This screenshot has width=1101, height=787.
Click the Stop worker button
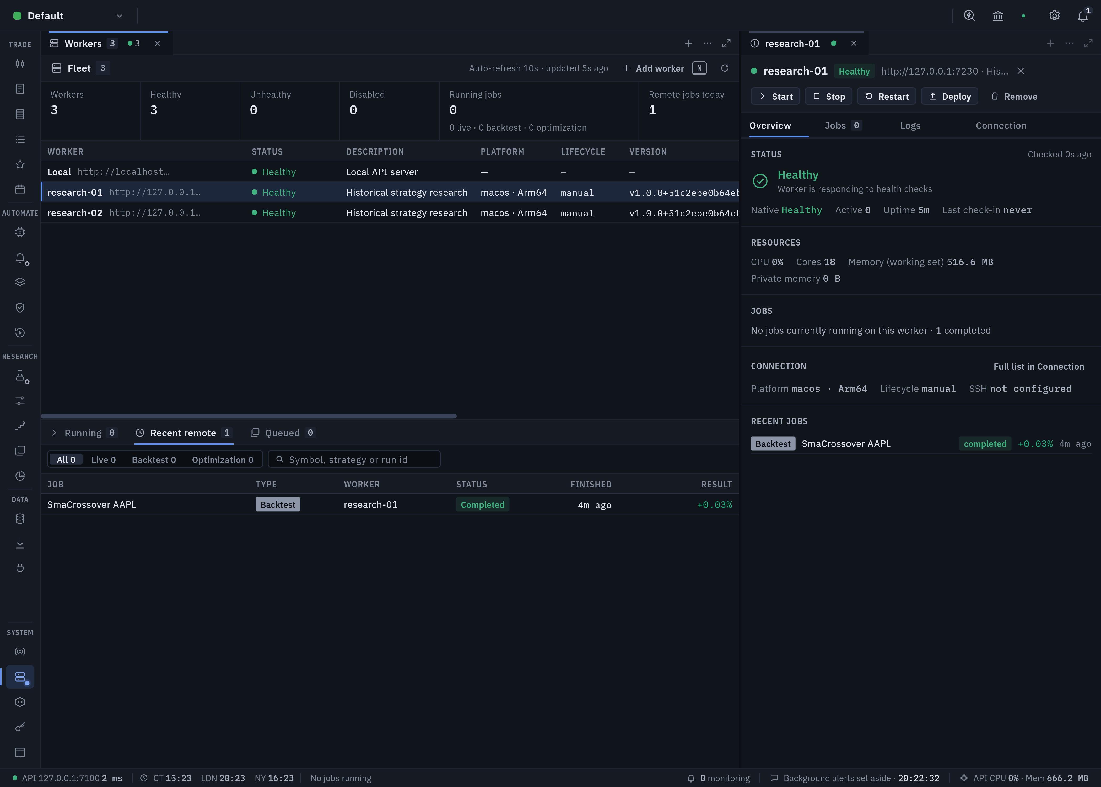pyautogui.click(x=828, y=97)
